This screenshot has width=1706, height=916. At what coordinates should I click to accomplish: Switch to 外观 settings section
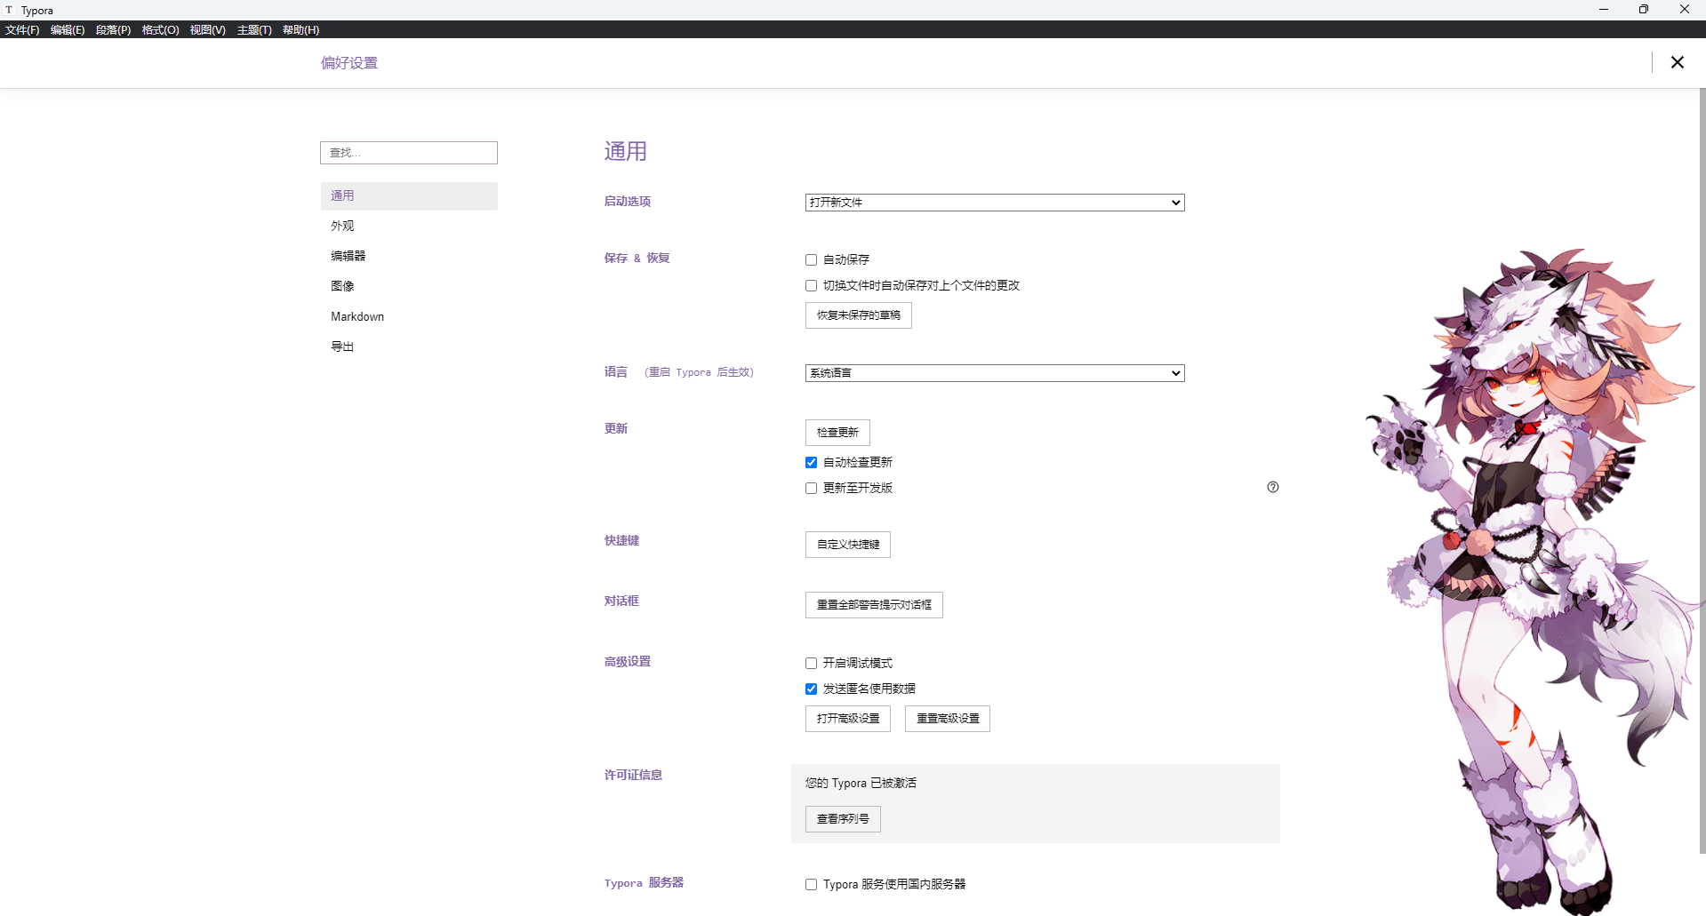pos(342,227)
